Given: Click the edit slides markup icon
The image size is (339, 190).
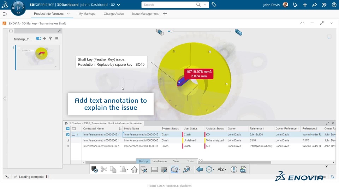Looking at the screenshot, I should (144, 170).
